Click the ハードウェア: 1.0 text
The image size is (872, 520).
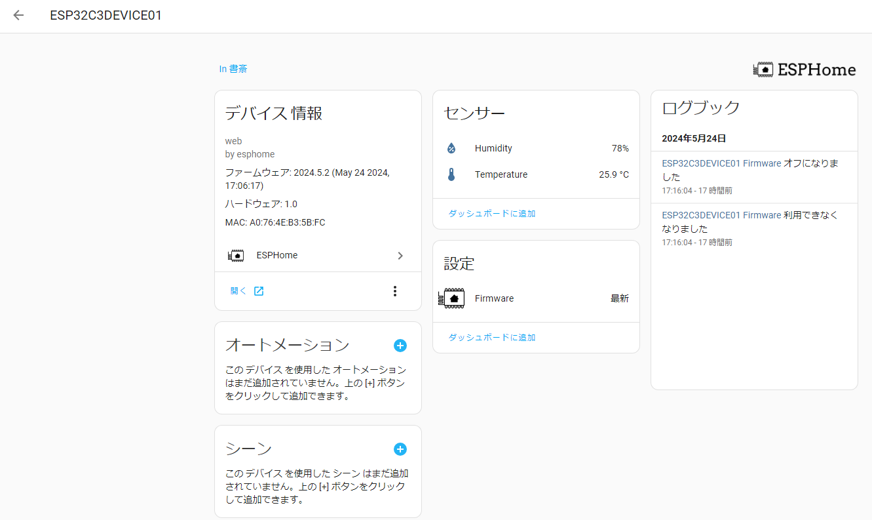pyautogui.click(x=261, y=204)
